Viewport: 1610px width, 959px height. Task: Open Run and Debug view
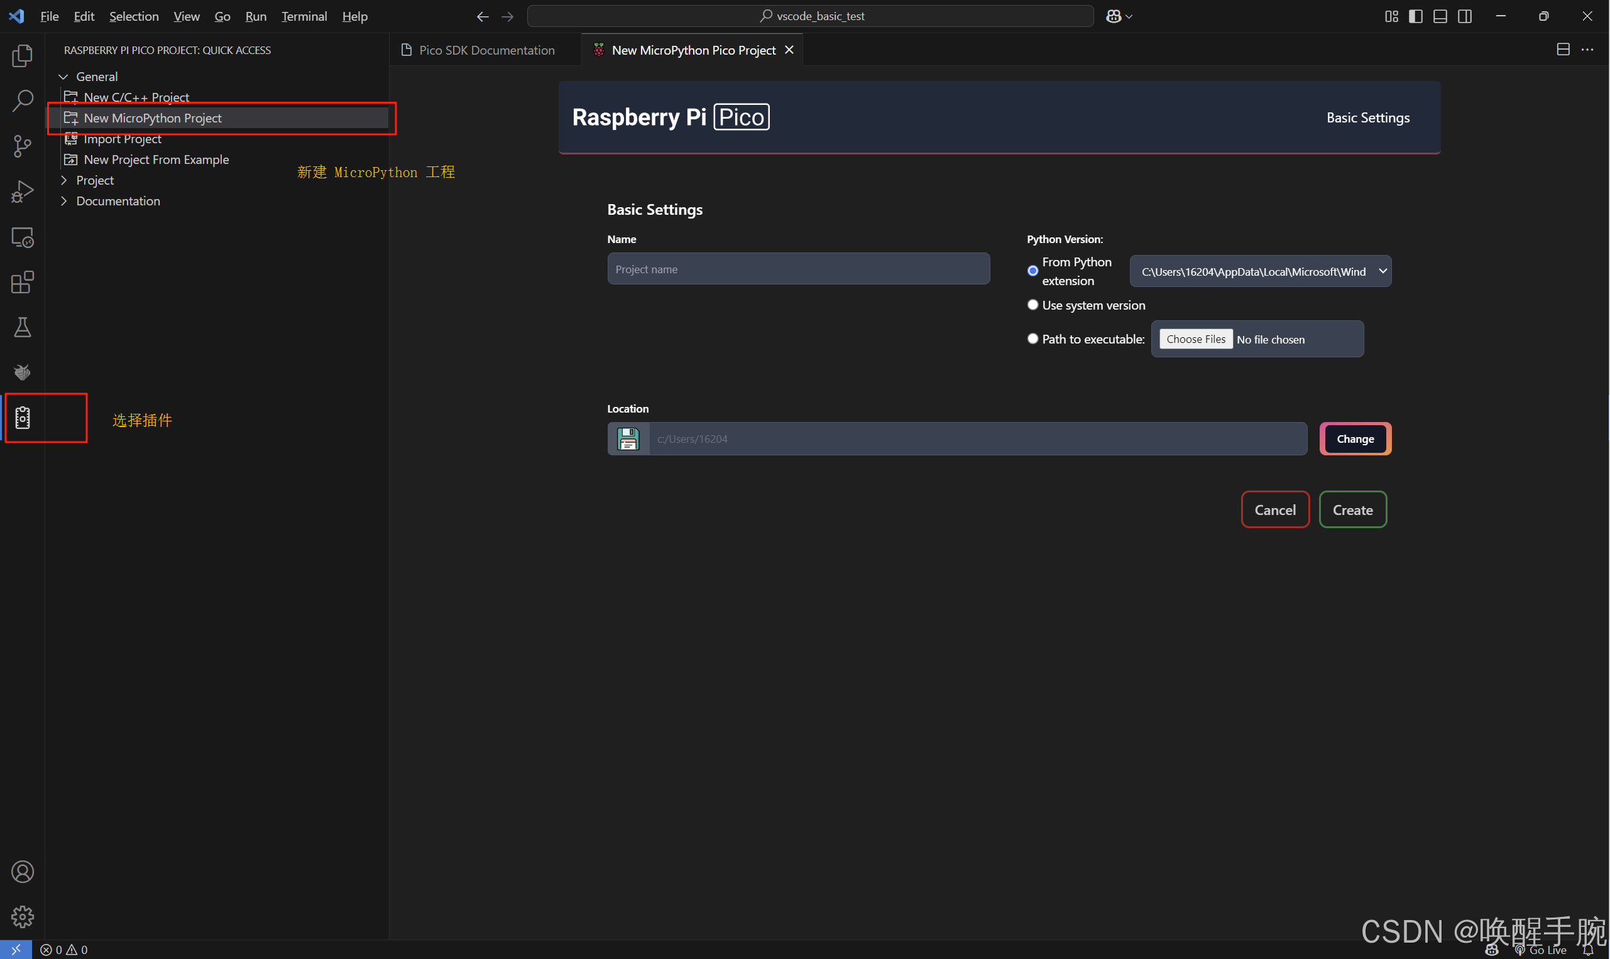coord(22,192)
